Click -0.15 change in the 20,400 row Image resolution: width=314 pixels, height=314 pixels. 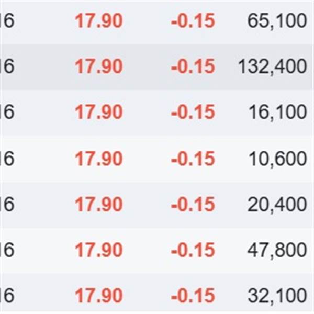[193, 205]
